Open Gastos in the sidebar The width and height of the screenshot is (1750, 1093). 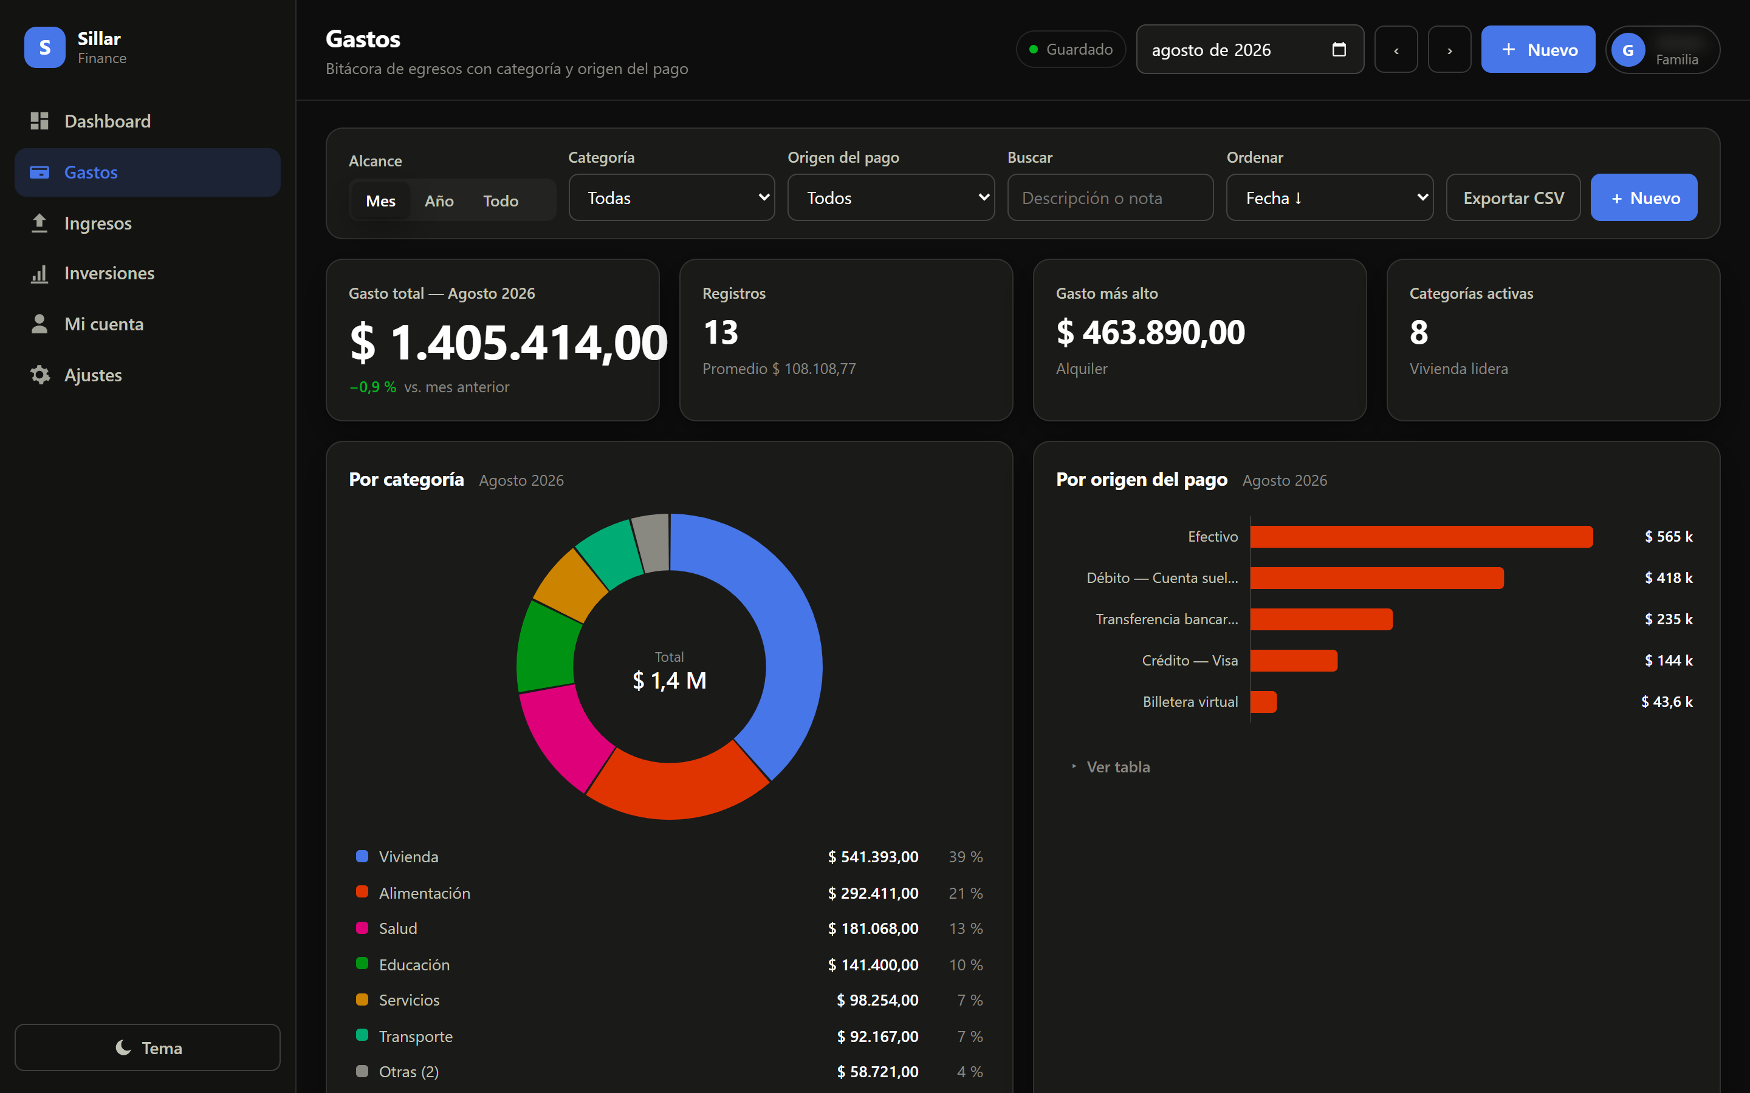tap(148, 172)
